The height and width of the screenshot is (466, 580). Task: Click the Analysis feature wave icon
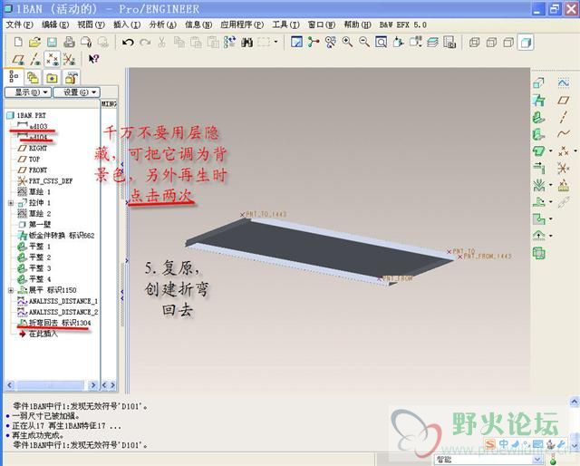tap(564, 83)
